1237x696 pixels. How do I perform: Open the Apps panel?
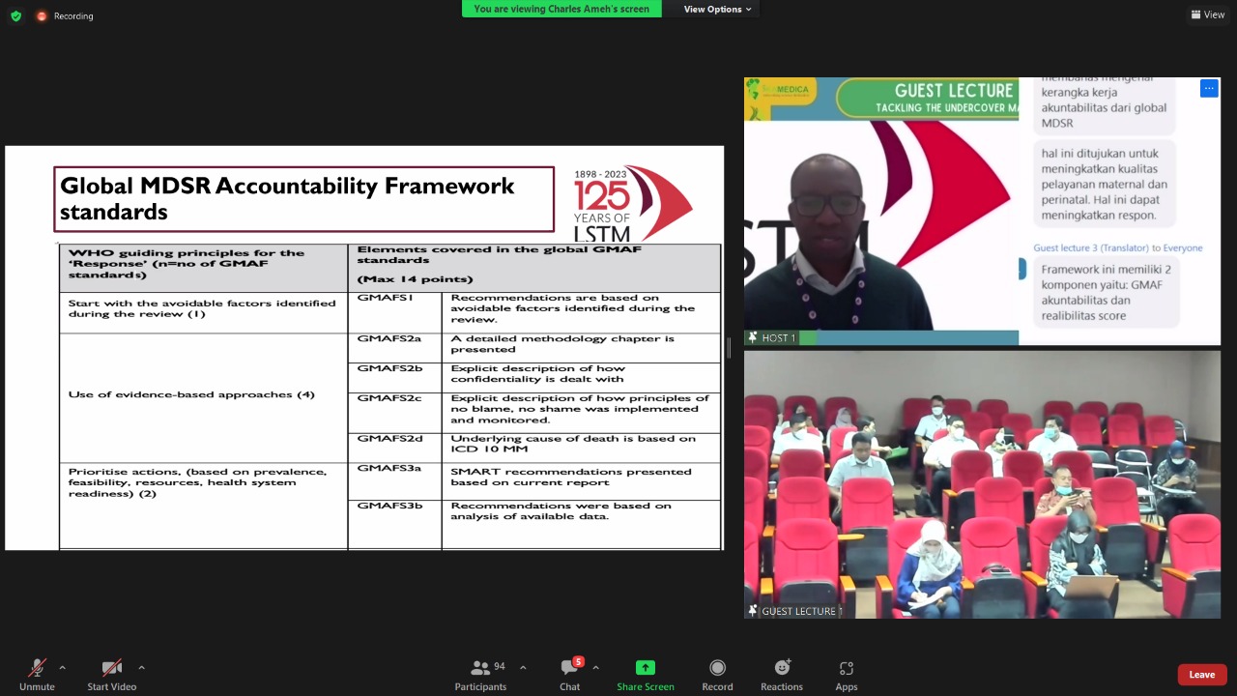pyautogui.click(x=846, y=674)
